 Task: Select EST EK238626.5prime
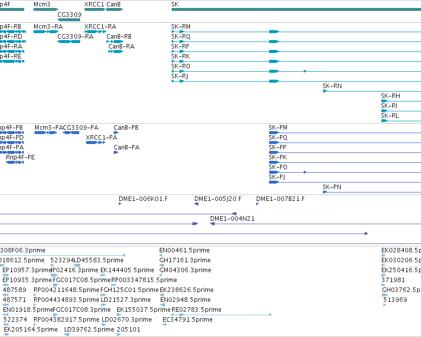click(187, 290)
